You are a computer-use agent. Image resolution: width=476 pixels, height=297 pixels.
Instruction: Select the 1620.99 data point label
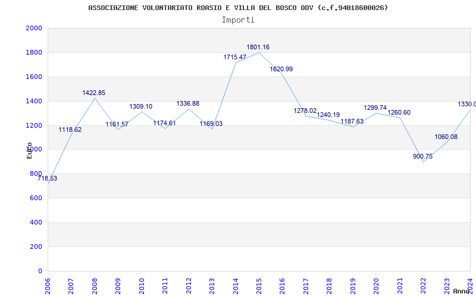click(281, 69)
